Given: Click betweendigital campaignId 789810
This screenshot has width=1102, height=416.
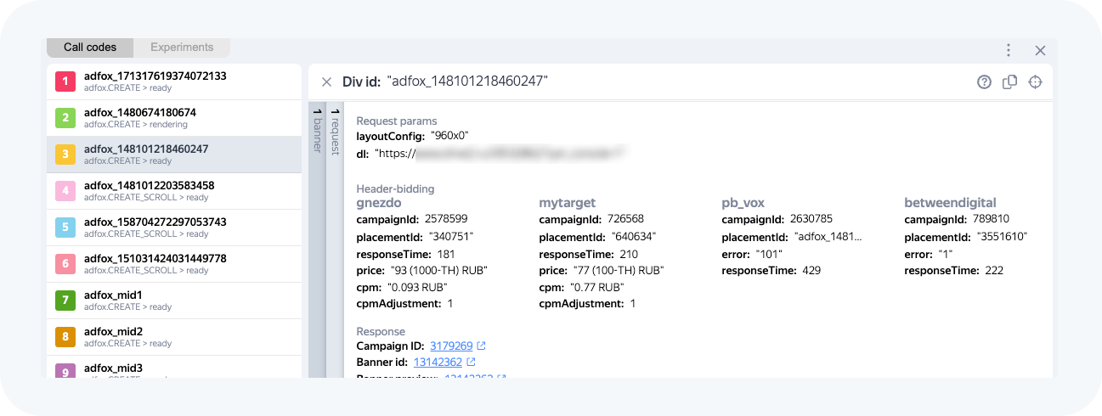Looking at the screenshot, I should tap(991, 219).
